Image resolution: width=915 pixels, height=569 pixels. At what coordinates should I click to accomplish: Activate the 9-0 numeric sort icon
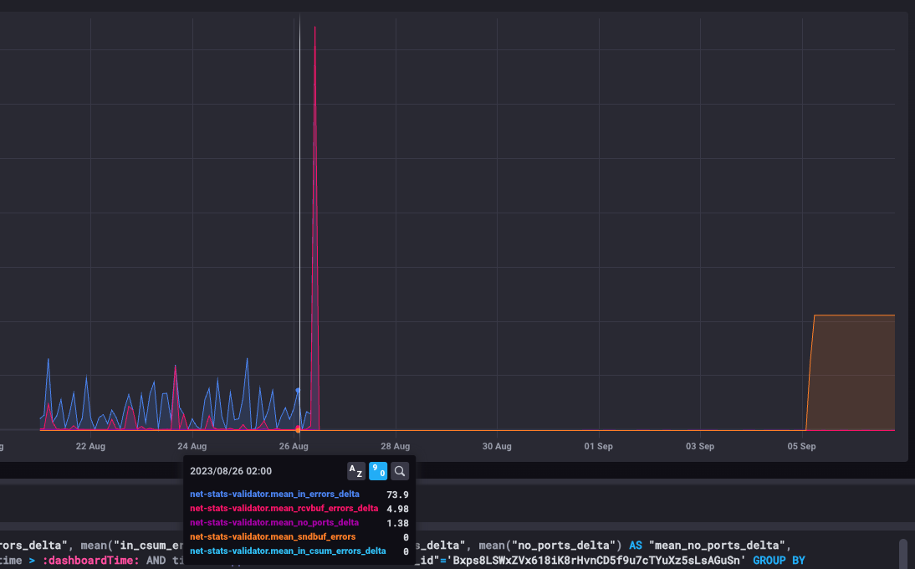click(377, 470)
